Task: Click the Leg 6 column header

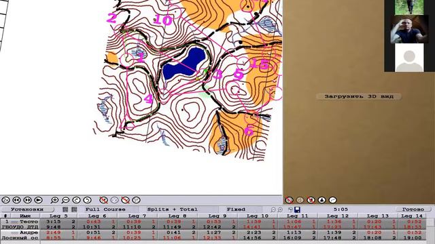Action: 97,216
